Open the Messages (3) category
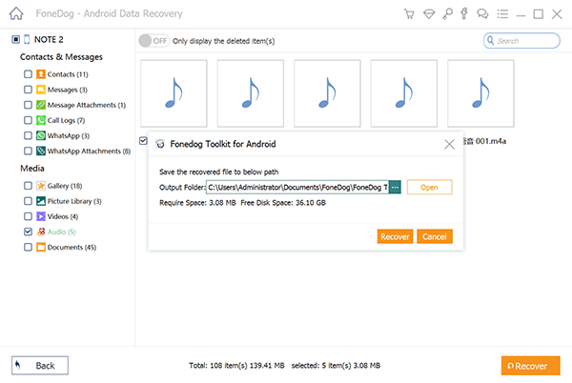572x383 pixels. coord(68,90)
